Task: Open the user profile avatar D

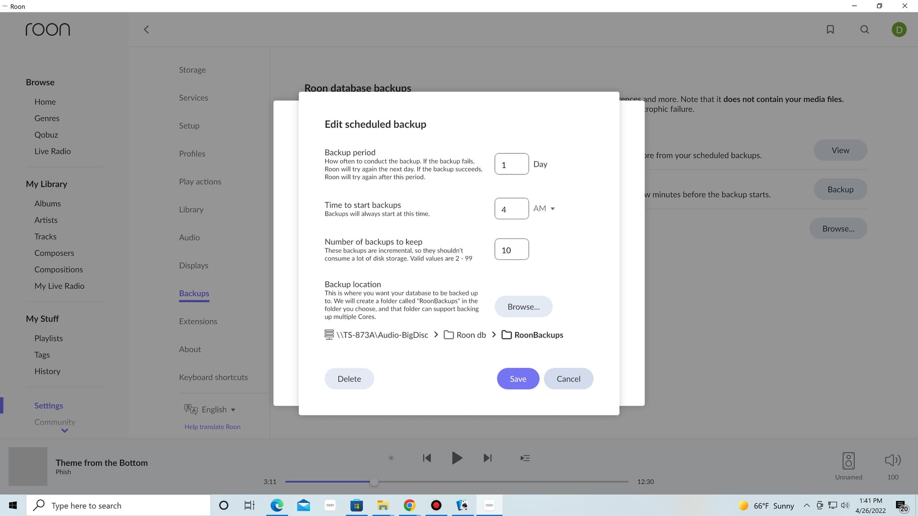Action: pos(899,30)
